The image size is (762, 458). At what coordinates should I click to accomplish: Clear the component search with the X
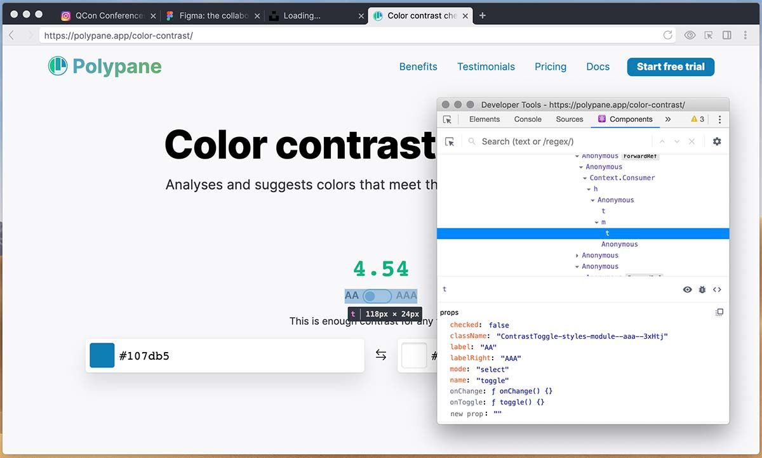coord(692,141)
